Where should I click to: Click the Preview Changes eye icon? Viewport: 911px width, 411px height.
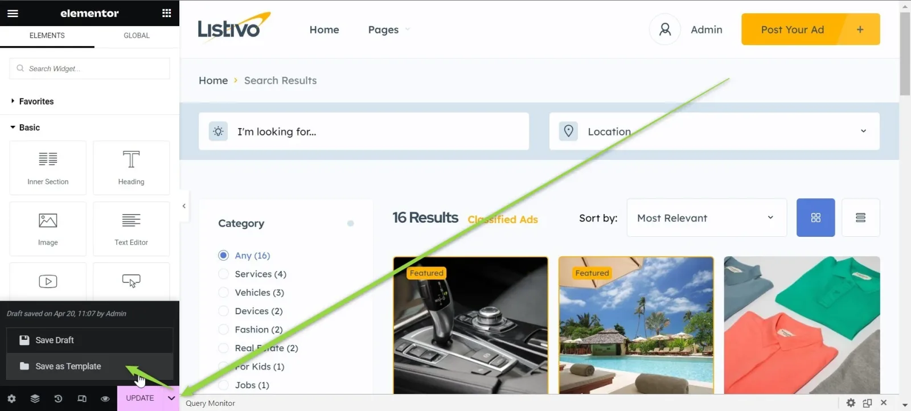pyautogui.click(x=105, y=398)
